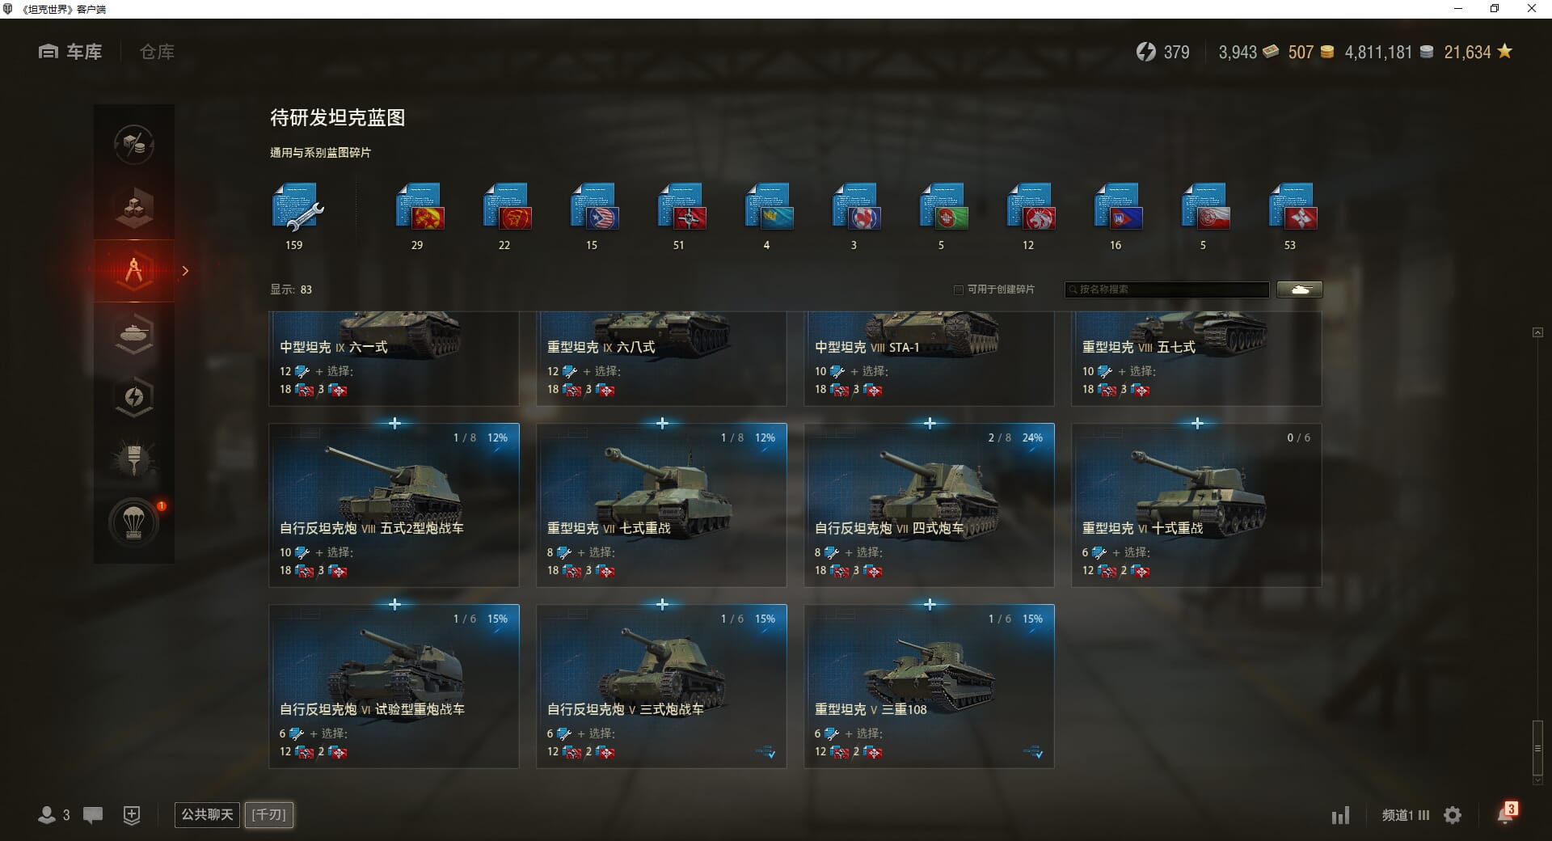Open the [千刃] chat channel button
The height and width of the screenshot is (841, 1552).
[x=269, y=814]
